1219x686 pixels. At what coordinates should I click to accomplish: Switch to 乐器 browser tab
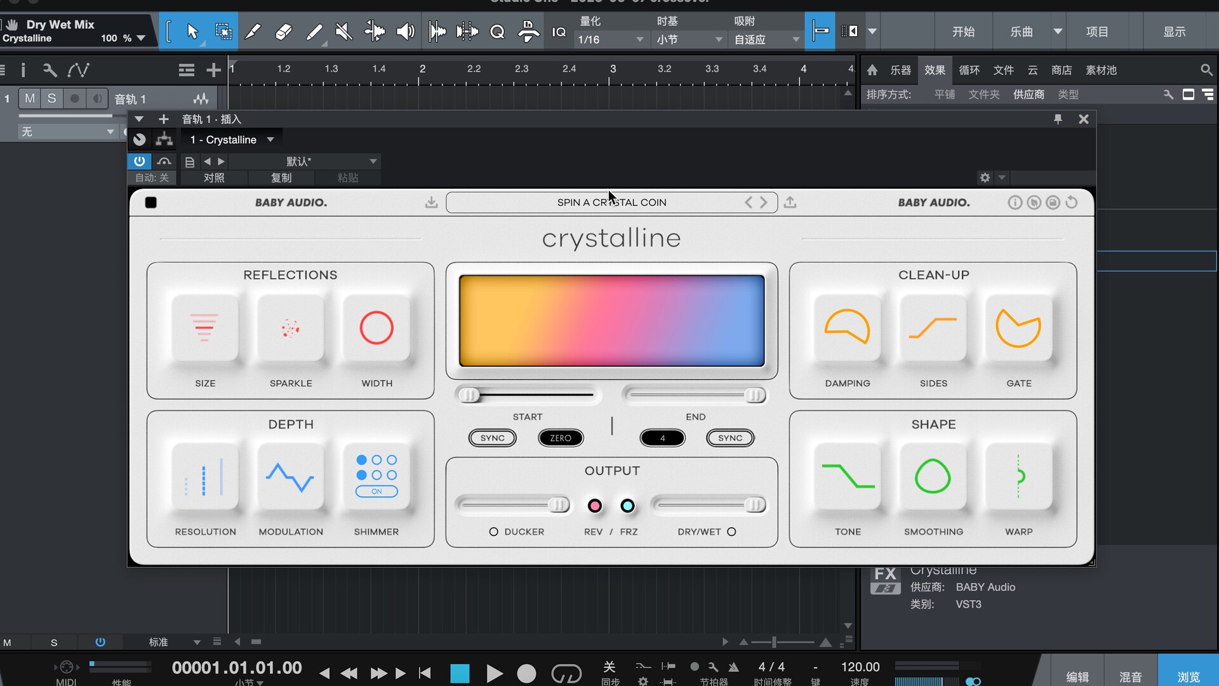coord(900,70)
